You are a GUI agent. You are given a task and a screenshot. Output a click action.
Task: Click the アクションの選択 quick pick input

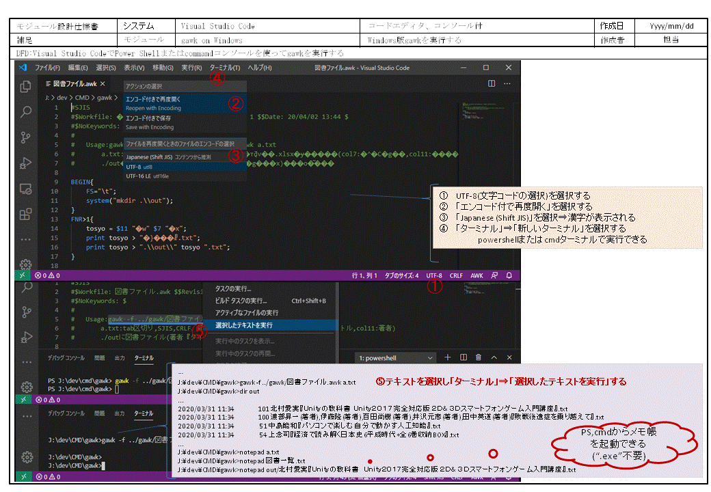coord(185,86)
